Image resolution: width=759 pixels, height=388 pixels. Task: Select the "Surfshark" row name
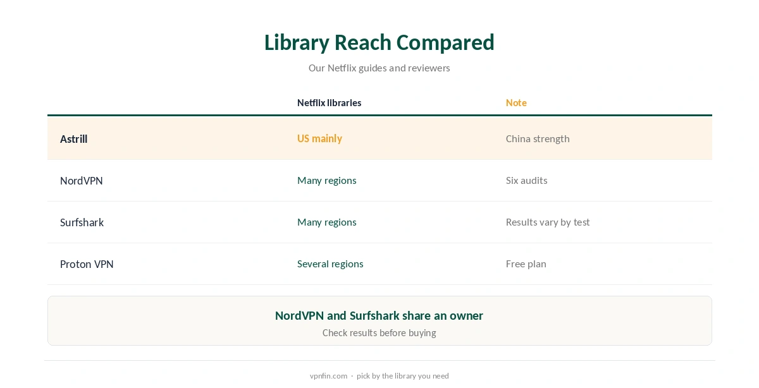tap(82, 222)
